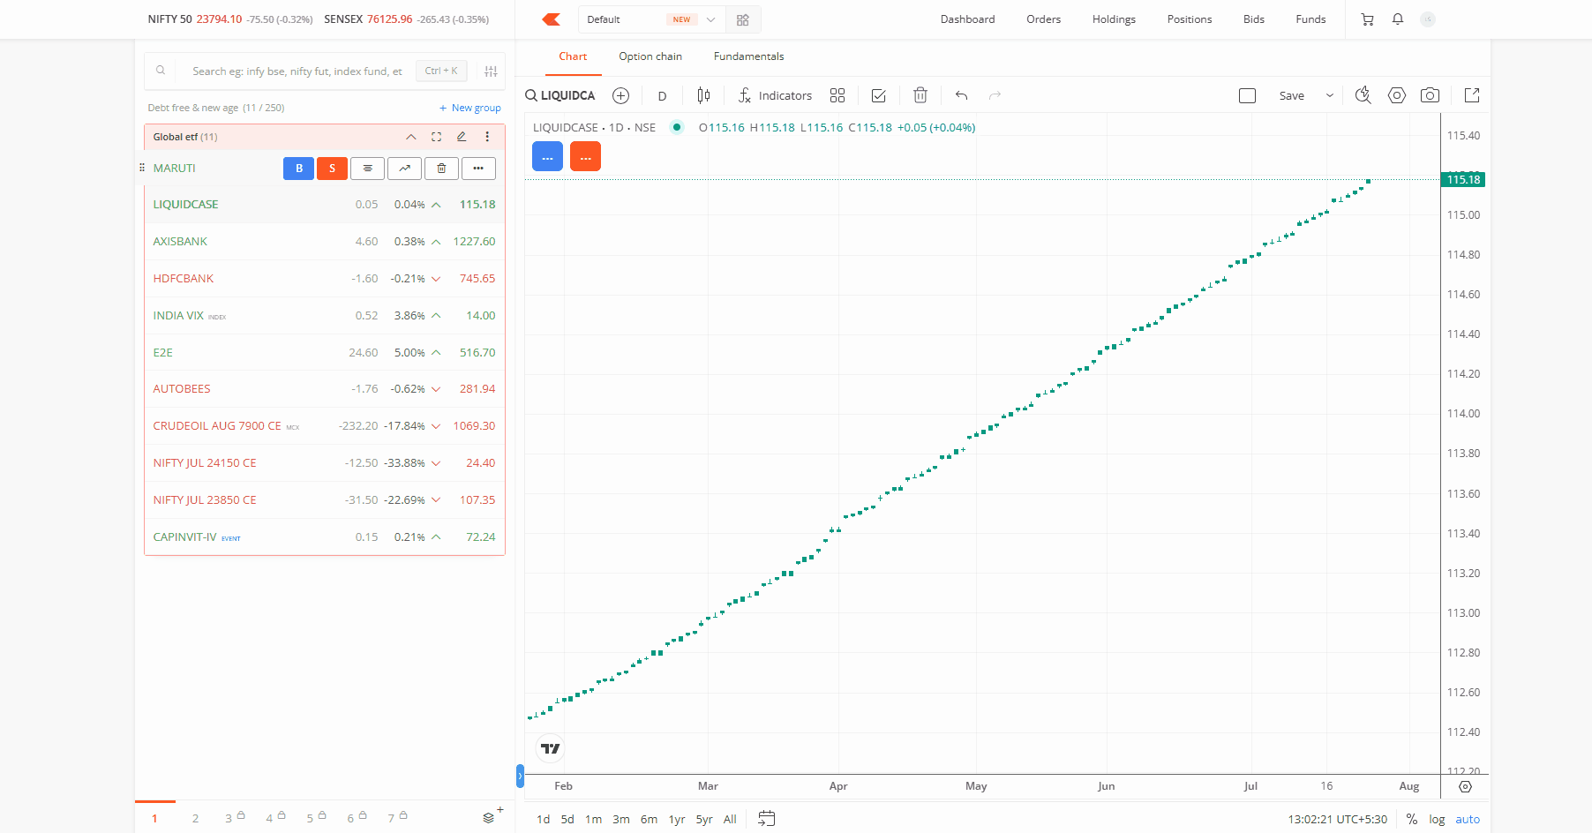The height and width of the screenshot is (833, 1592).
Task: Add a symbol to compare on chart
Action: (621, 95)
